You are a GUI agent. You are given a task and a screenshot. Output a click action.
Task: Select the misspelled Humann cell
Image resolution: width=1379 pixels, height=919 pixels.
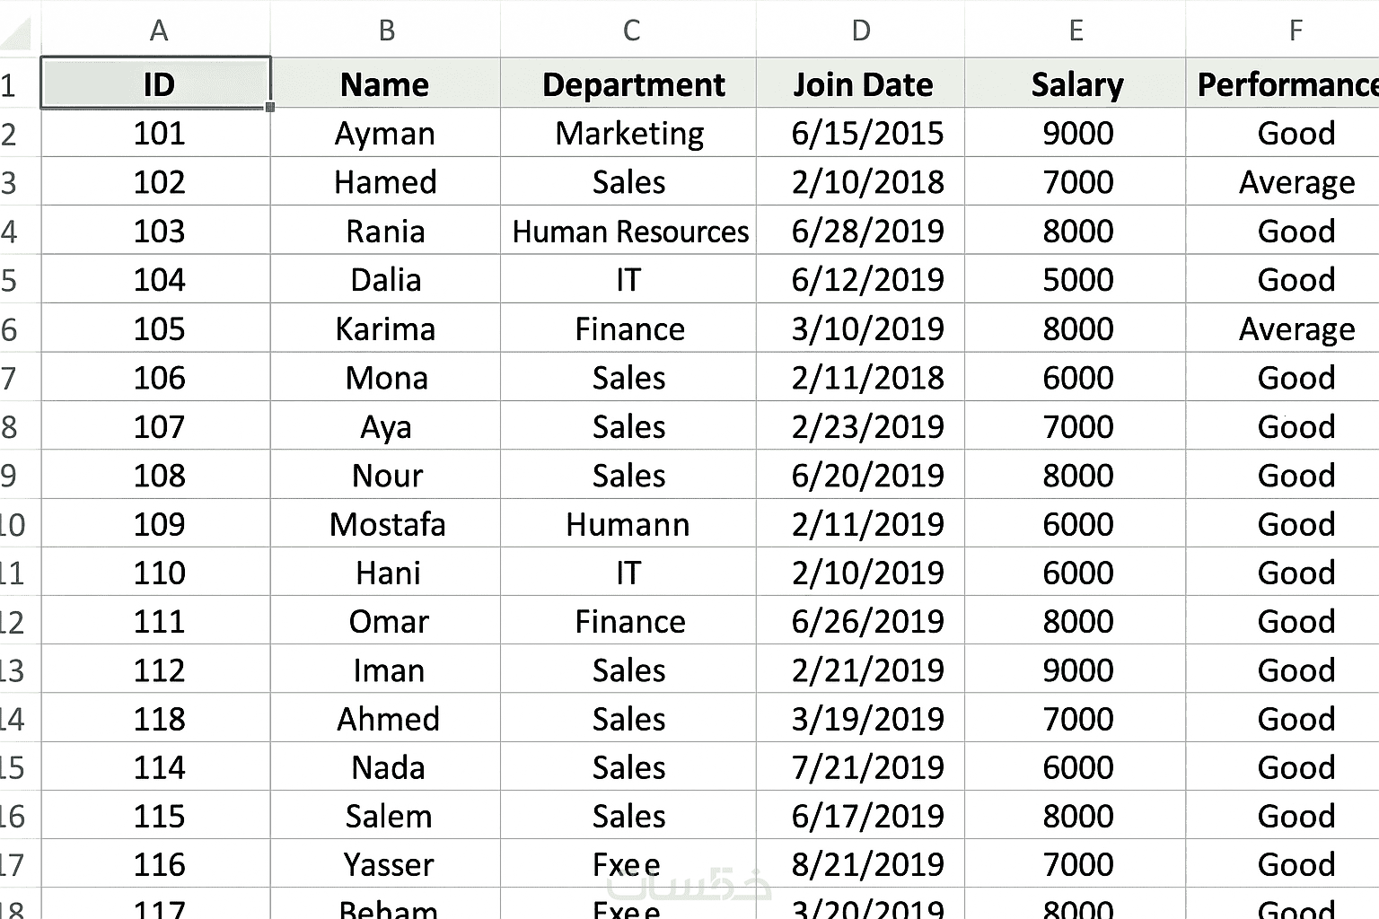click(628, 524)
